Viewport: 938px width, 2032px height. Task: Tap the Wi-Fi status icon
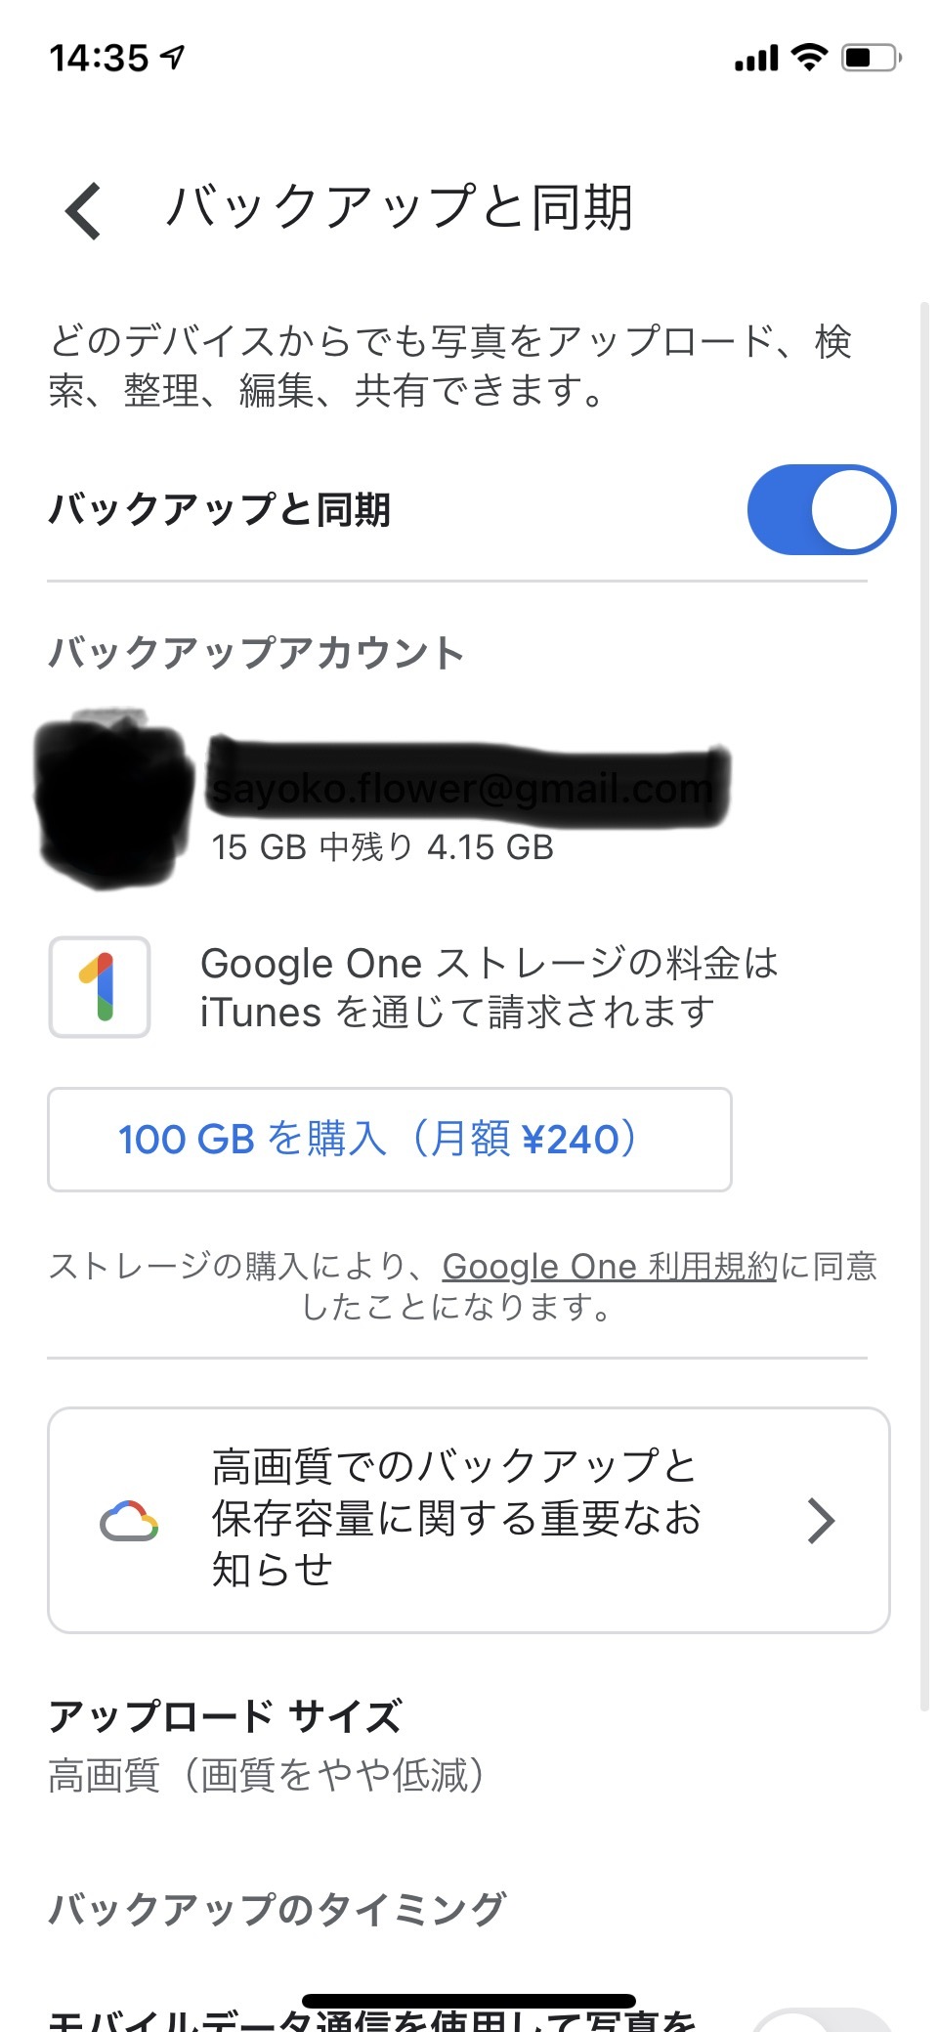coord(809,58)
